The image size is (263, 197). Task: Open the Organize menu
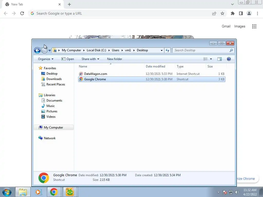(46, 59)
